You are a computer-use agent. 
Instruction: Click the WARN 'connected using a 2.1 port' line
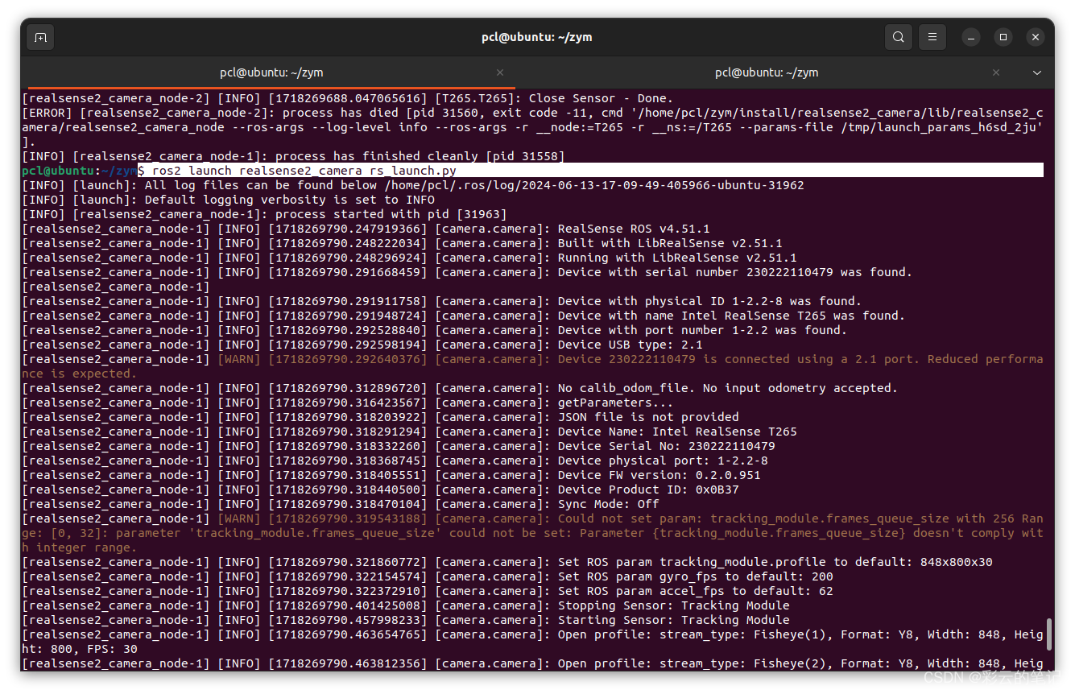532,366
